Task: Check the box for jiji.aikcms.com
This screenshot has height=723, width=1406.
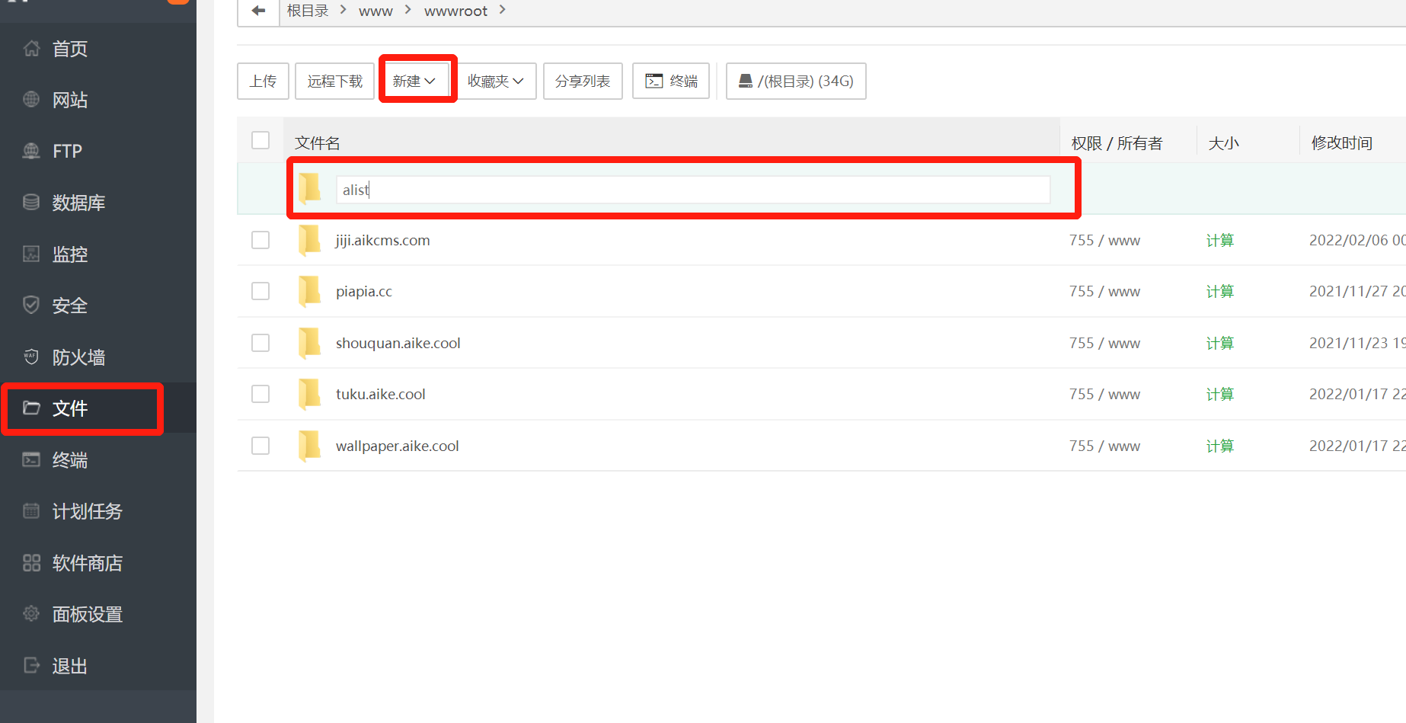Action: (x=260, y=240)
